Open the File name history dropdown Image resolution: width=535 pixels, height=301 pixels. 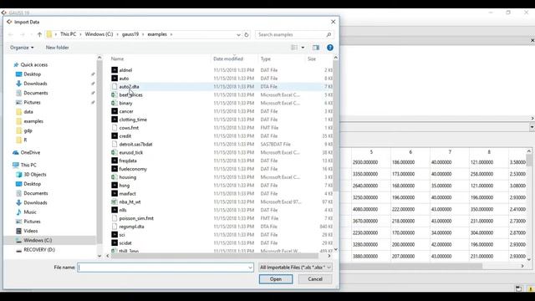(x=251, y=268)
